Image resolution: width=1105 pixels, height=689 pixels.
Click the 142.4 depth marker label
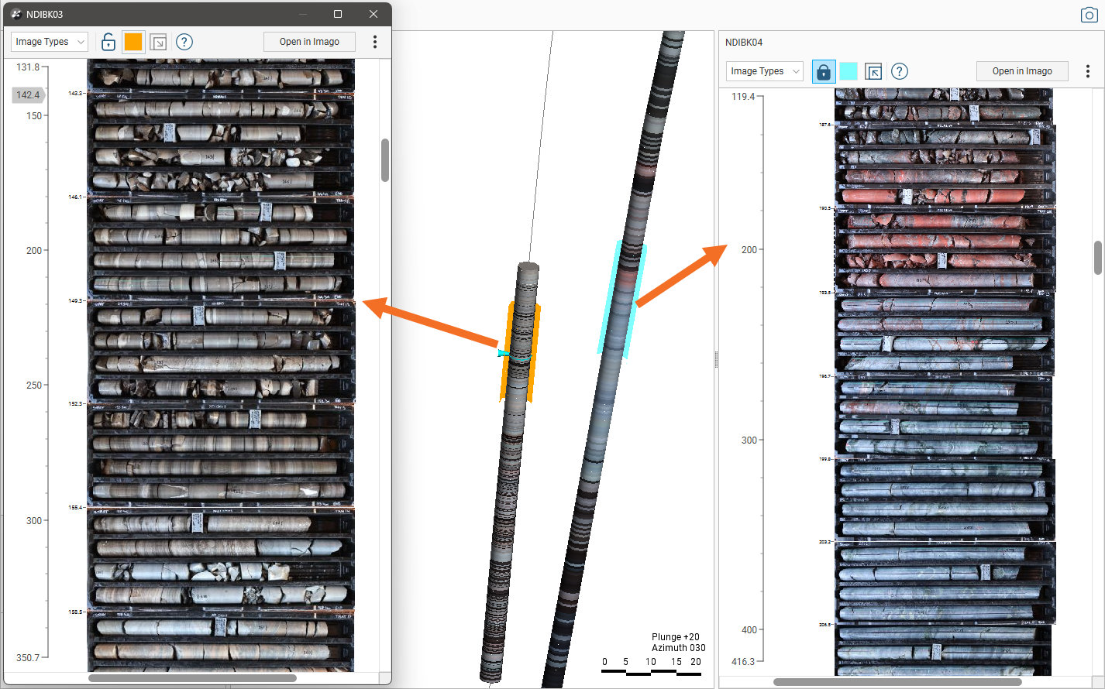point(28,95)
